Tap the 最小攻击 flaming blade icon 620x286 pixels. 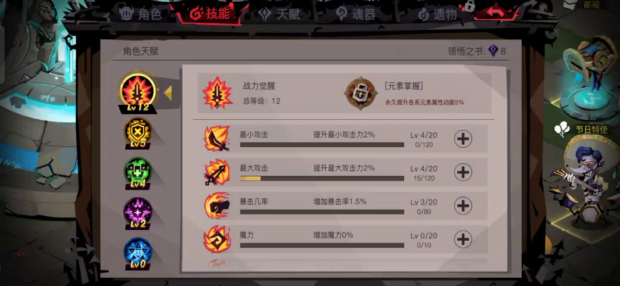(x=216, y=139)
